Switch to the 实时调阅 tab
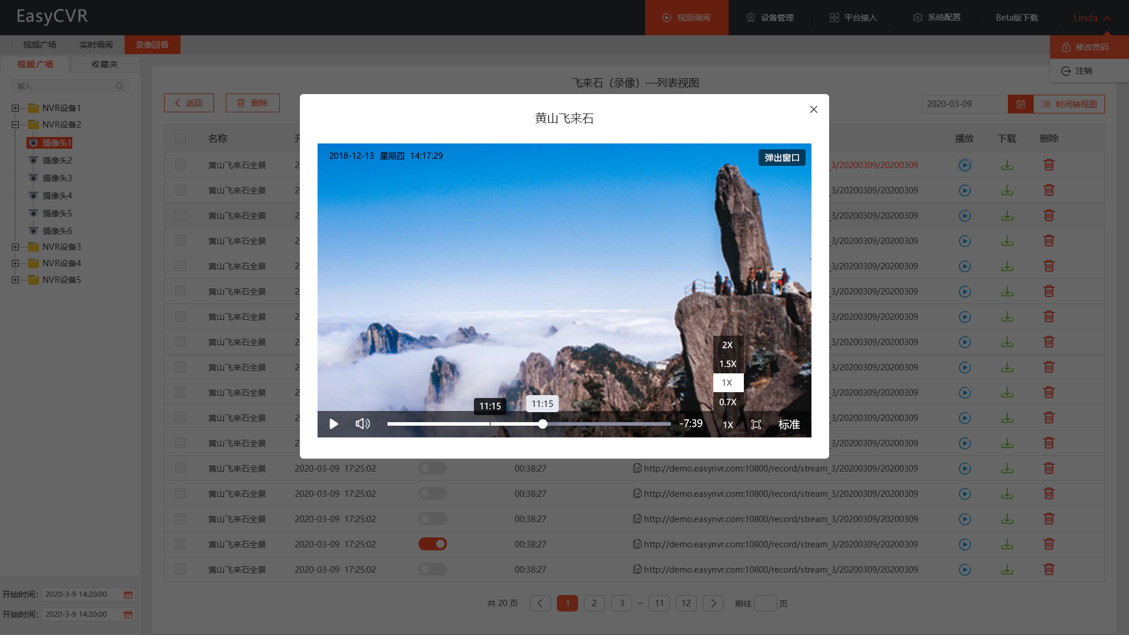Screen dimensions: 1129x635 [x=96, y=45]
